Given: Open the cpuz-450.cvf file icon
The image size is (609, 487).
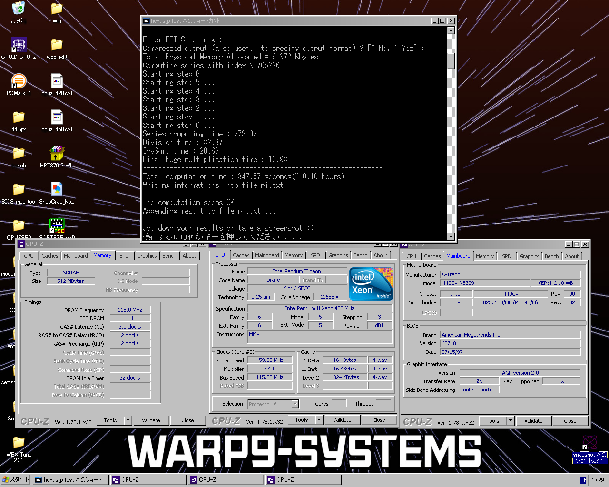Looking at the screenshot, I should point(57,117).
